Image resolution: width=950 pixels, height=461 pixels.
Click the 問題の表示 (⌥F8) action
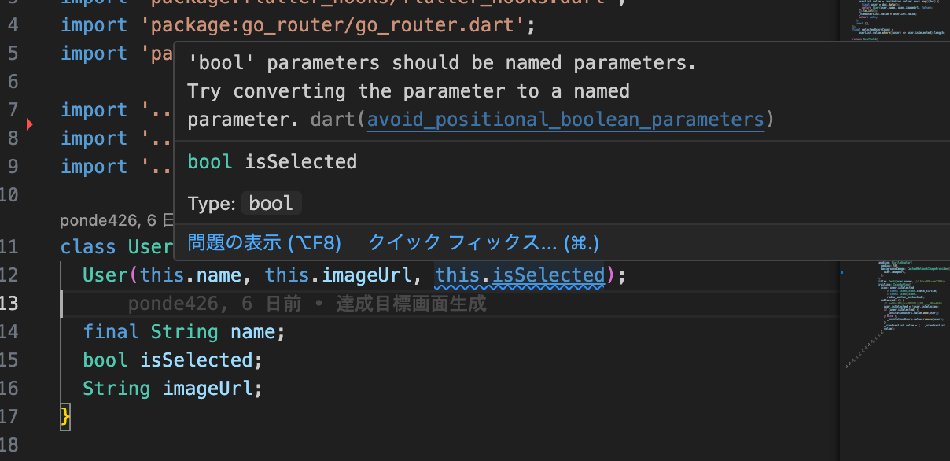coord(263,242)
